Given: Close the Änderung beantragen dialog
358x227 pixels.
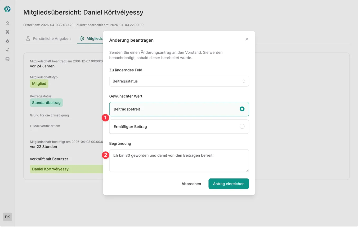Looking at the screenshot, I should point(247,39).
